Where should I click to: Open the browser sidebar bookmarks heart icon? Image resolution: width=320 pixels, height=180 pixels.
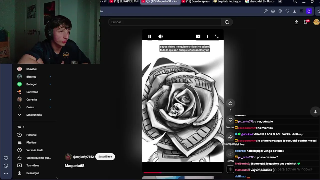6,158
